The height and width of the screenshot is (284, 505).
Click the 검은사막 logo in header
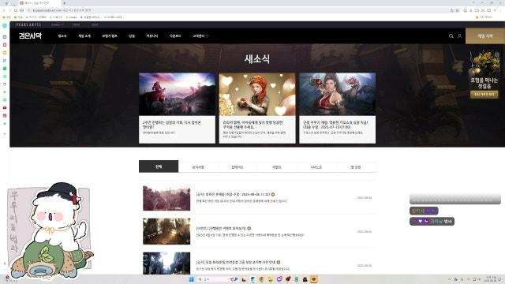pyautogui.click(x=30, y=35)
